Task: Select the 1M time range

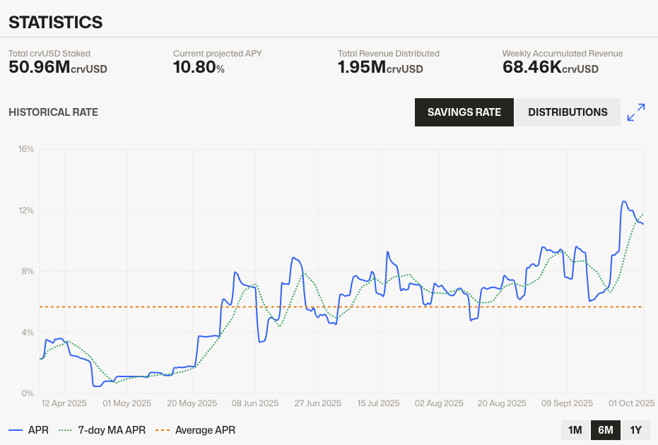Action: (575, 430)
